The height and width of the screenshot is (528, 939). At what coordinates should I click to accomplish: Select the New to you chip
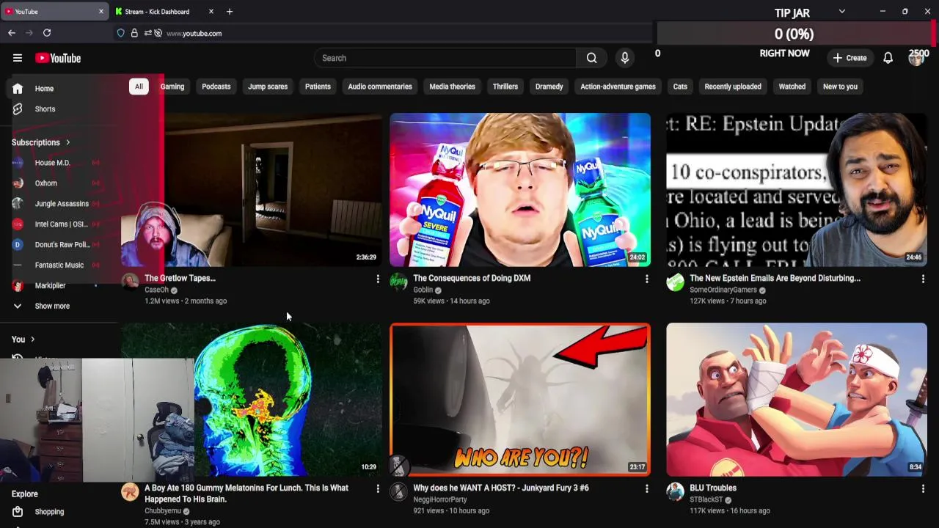(840, 87)
